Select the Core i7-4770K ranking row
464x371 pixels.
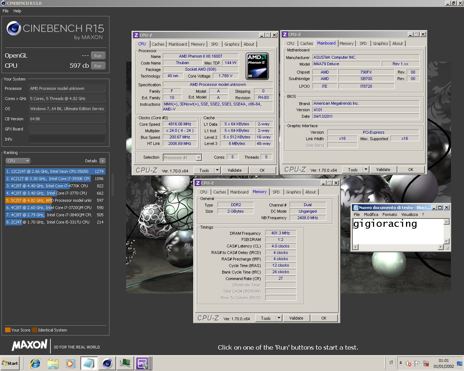click(55, 186)
